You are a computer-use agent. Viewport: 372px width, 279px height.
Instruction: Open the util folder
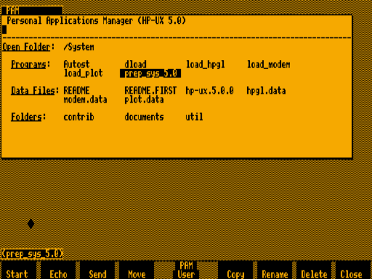194,117
